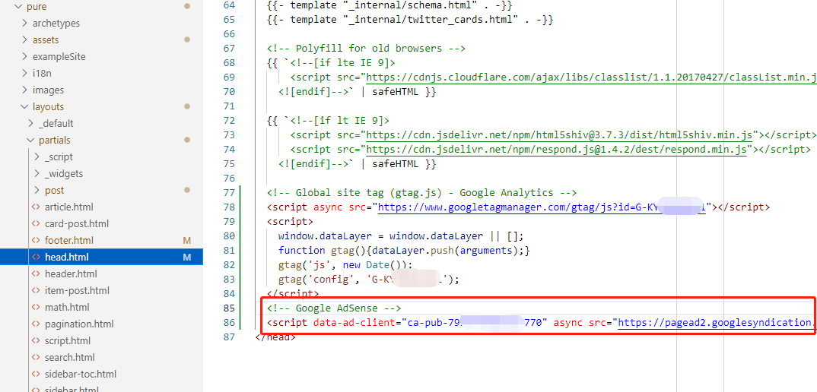Click HTML file icon beside pagination.html
817x392 pixels.
click(x=36, y=324)
